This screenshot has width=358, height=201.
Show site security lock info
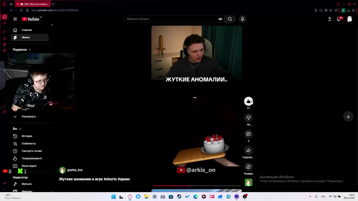(x=27, y=10)
